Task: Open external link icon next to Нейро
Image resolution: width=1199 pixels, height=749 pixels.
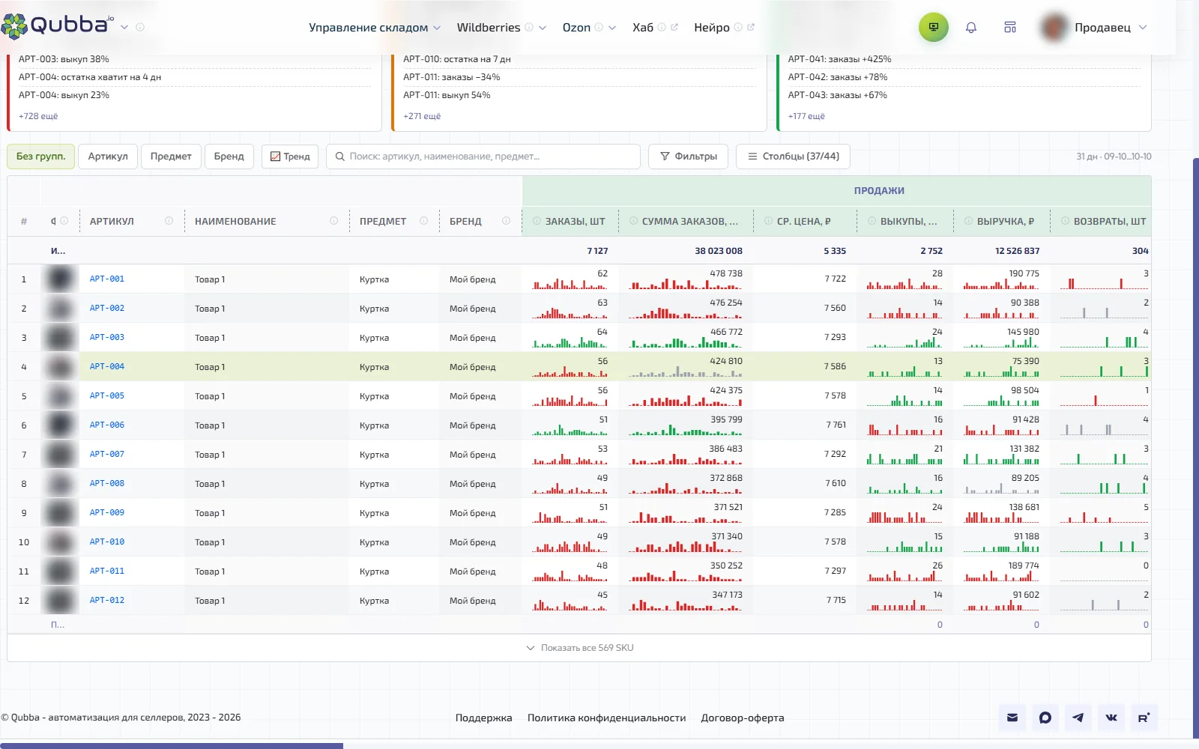Action: point(751,27)
